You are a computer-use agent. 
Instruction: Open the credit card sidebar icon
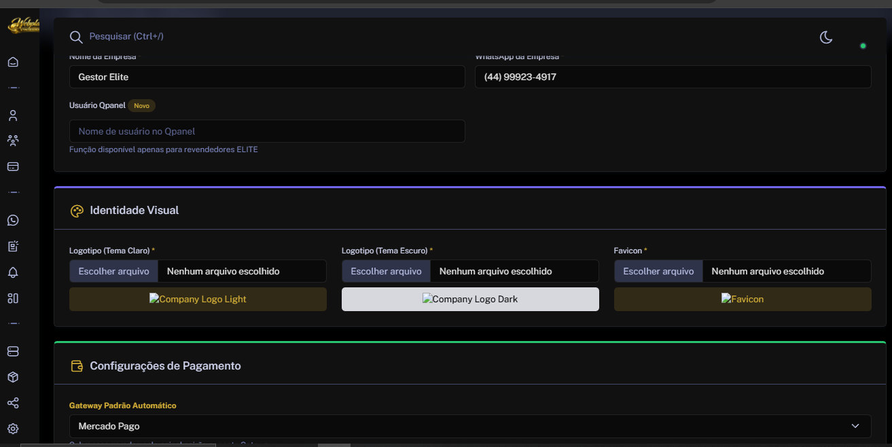pyautogui.click(x=13, y=166)
